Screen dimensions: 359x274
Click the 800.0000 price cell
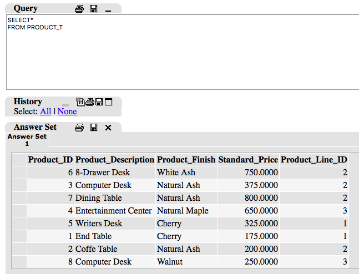pos(248,198)
